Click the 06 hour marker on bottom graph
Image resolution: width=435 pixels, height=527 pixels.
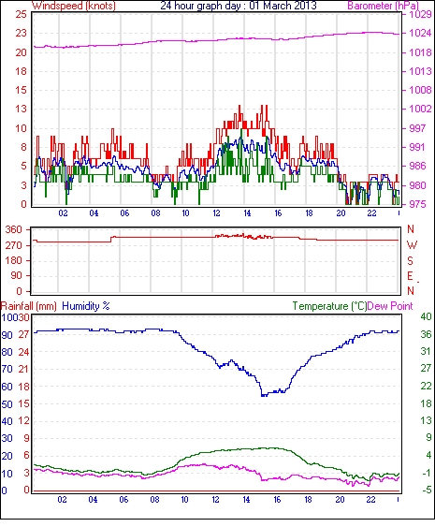123,500
